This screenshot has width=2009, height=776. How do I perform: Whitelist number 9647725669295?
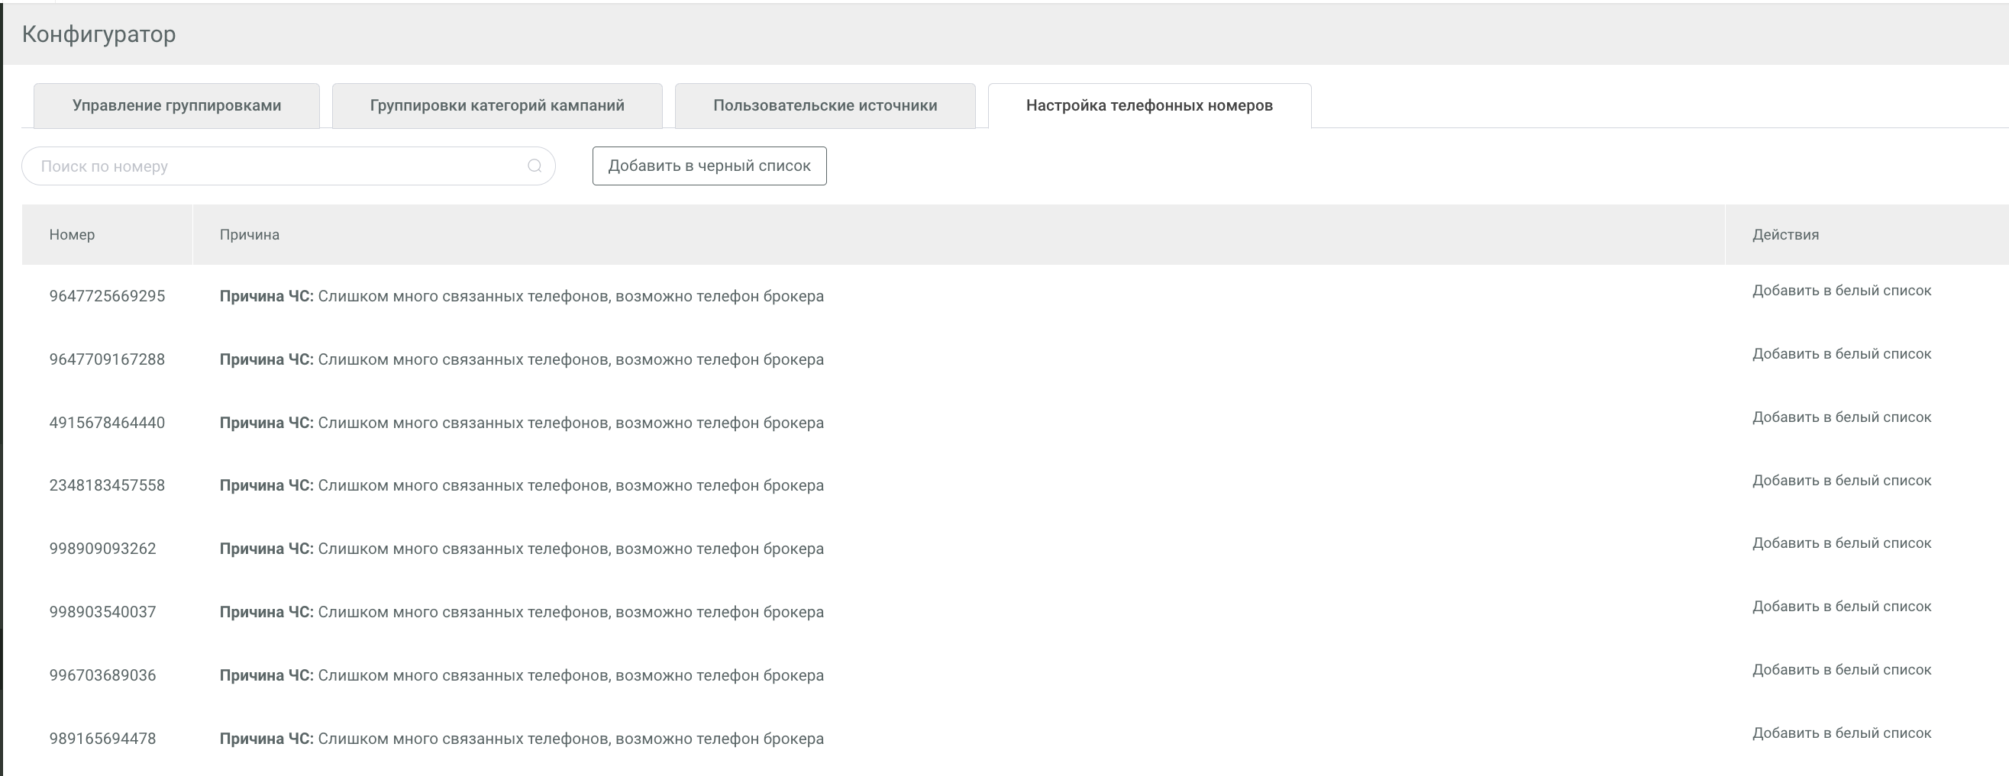(1841, 291)
